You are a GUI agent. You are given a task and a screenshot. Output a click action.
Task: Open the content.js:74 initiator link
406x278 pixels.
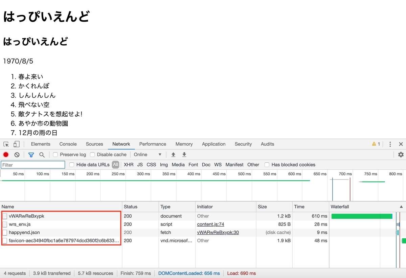pos(210,224)
